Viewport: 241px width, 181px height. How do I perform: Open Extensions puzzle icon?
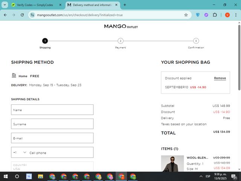[215, 15]
